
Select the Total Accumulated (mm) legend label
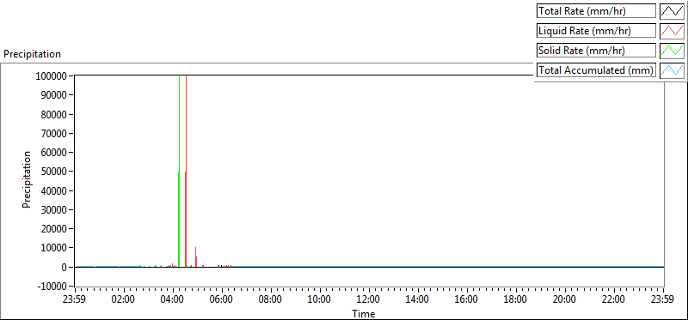(596, 70)
